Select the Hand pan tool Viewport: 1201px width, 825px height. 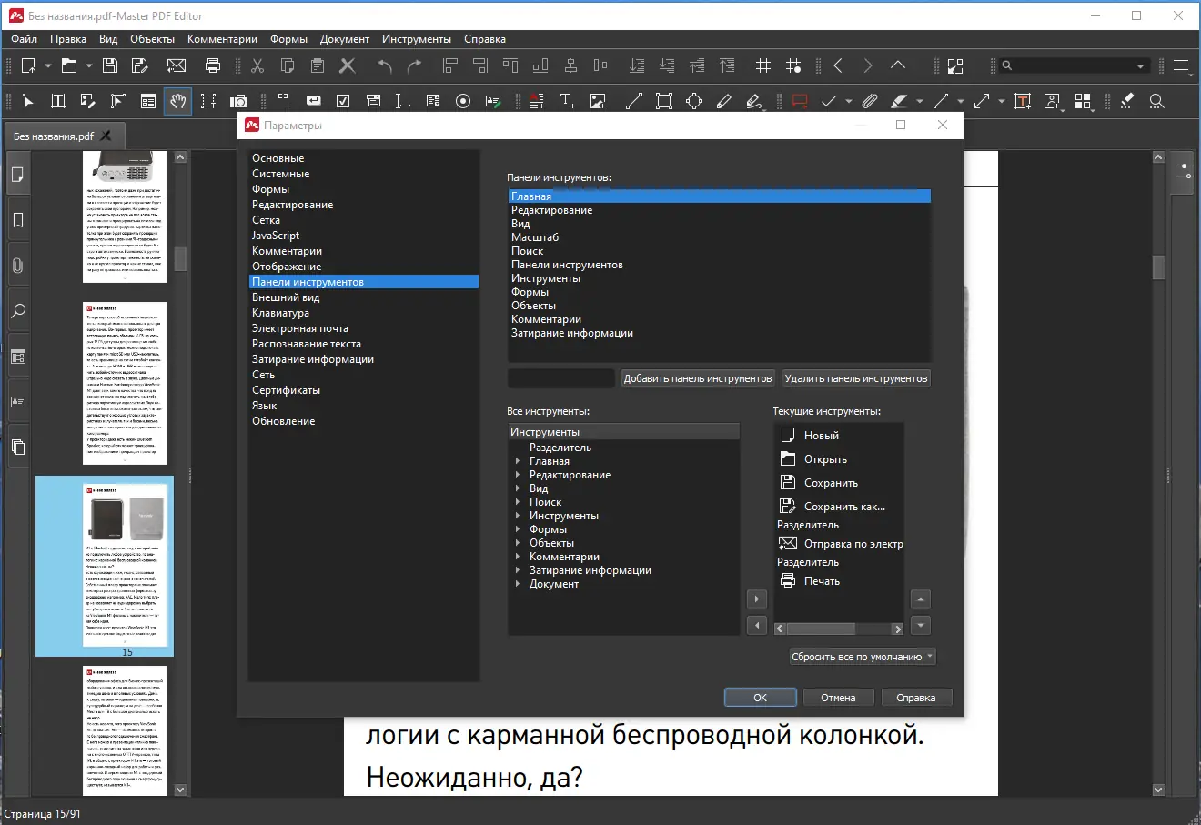177,100
